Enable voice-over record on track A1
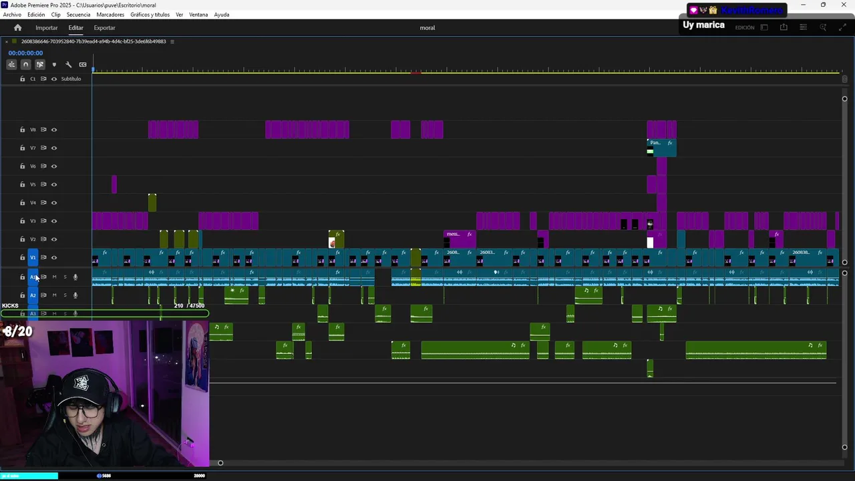 tap(75, 277)
